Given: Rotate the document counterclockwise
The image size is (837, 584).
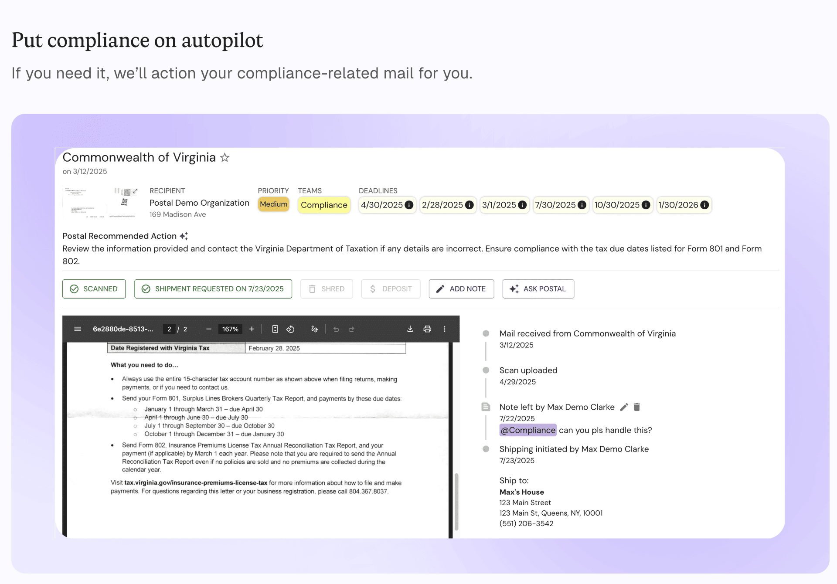Looking at the screenshot, I should [290, 329].
